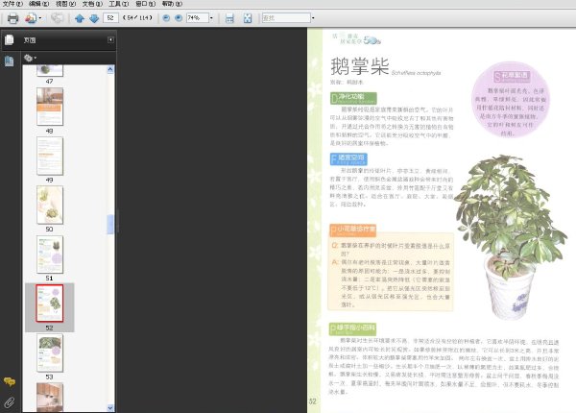Click the Find search text field
Screen dimensions: 576x413
pos(286,17)
